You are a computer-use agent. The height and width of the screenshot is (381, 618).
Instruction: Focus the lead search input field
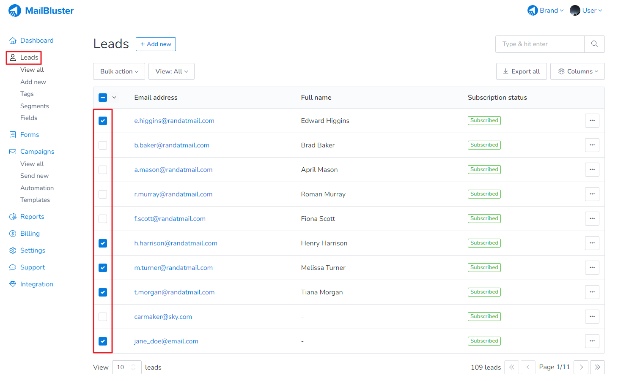pos(540,44)
